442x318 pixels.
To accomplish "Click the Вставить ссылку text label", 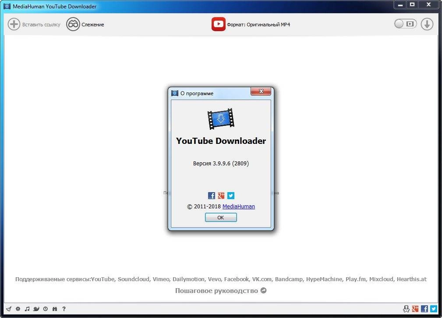I will pyautogui.click(x=41, y=25).
